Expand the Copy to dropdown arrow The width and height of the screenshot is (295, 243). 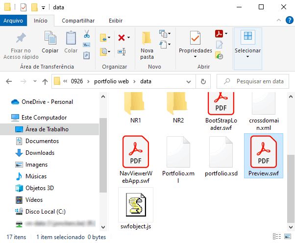tap(109, 51)
